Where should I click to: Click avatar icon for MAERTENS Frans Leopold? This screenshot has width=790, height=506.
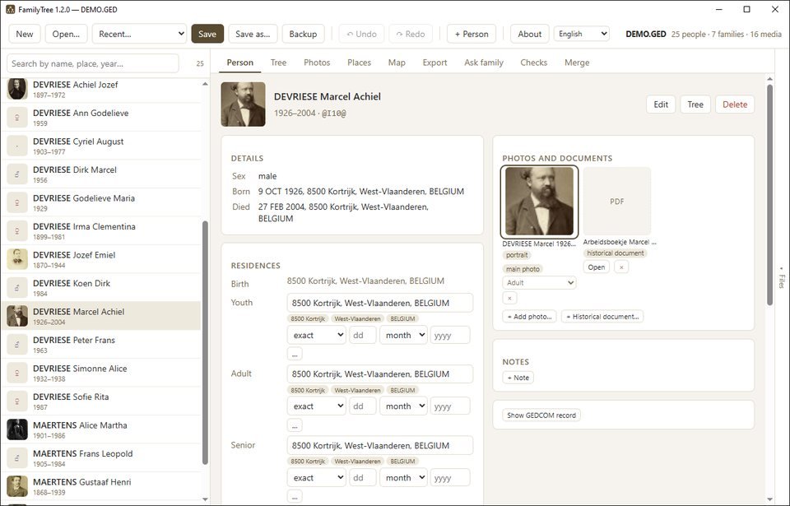(x=17, y=458)
